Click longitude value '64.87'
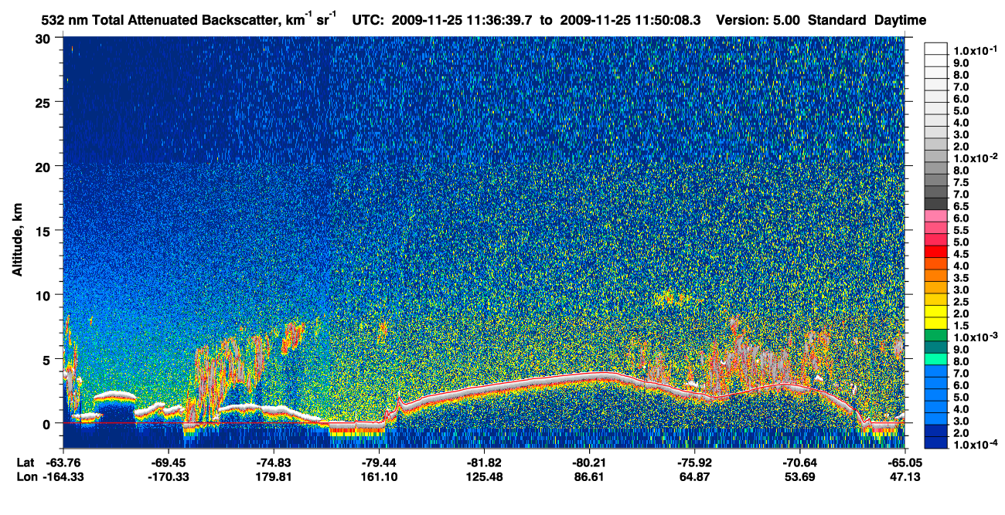Viewport: 1005px width, 515px height. tap(694, 476)
